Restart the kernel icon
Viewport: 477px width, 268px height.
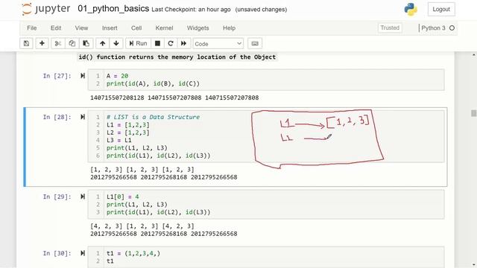click(x=171, y=43)
